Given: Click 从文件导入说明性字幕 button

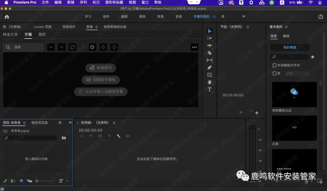Looking at the screenshot, I should tap(101, 92).
